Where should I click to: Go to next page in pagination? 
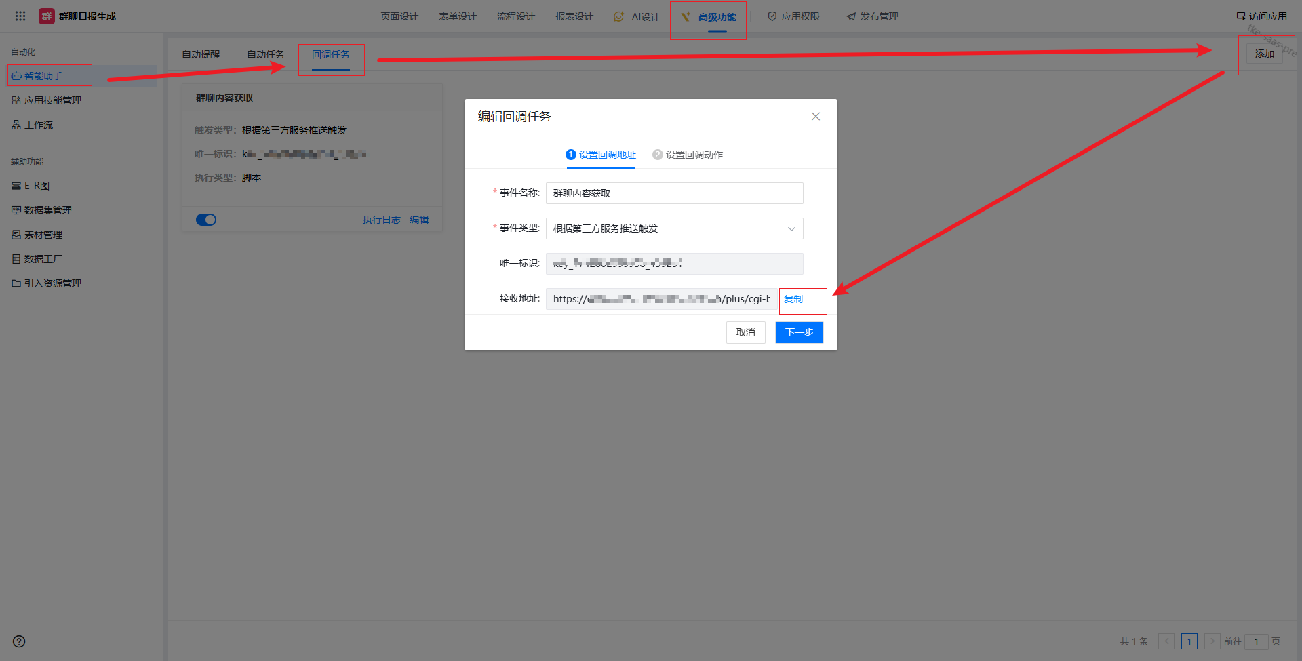(x=1212, y=641)
